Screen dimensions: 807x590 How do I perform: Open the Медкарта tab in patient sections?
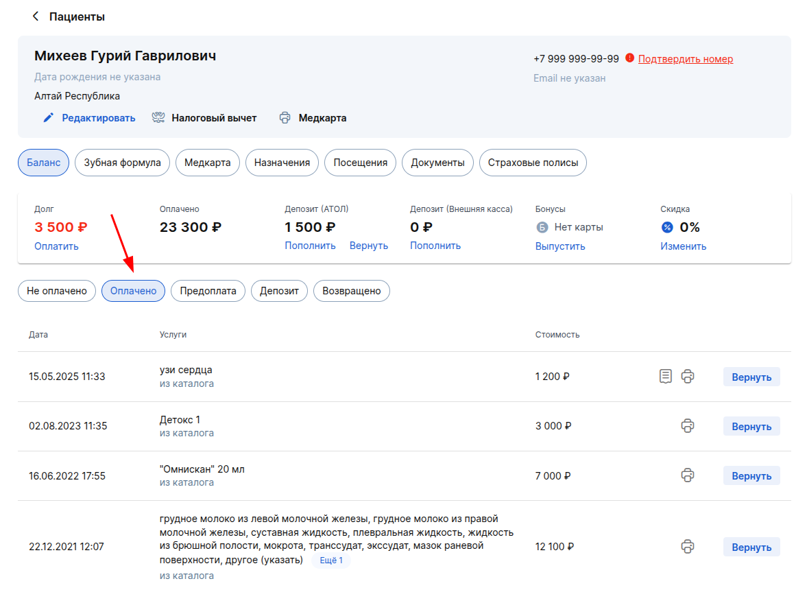(x=208, y=163)
